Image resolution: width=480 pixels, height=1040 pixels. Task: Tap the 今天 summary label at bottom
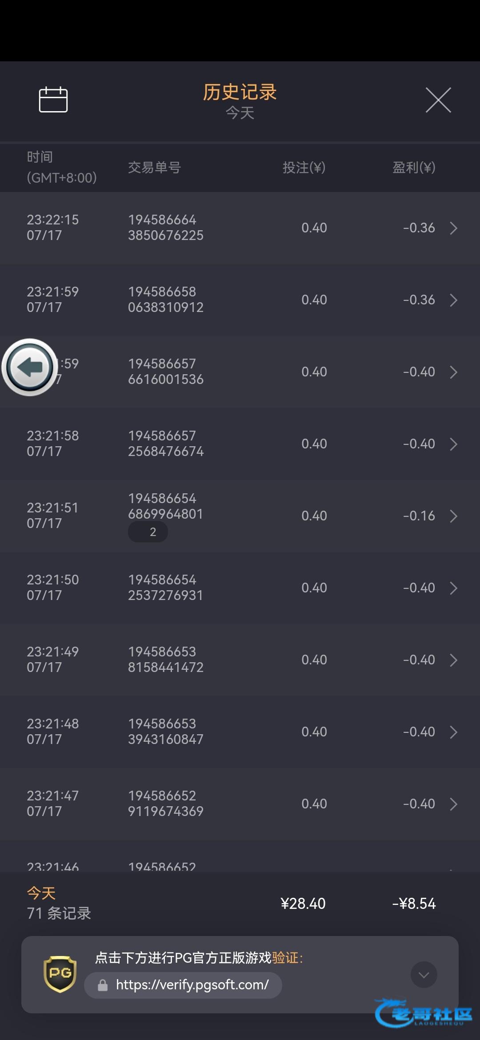pos(41,893)
